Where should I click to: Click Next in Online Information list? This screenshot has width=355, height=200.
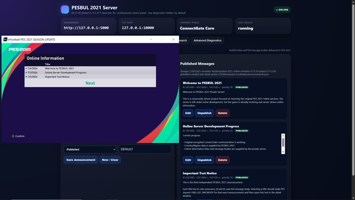click(90, 83)
